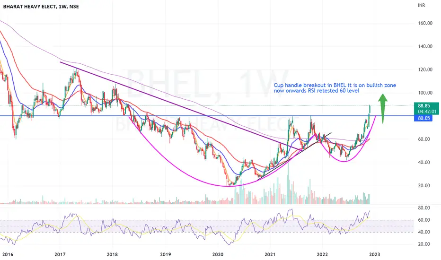Image resolution: width=441 pixels, height=260 pixels.
Task: Click the 88.85 current price label
Action: point(424,106)
